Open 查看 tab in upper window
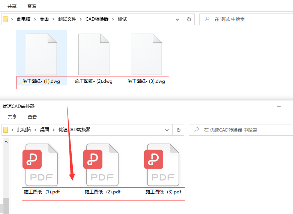293x214 pixels. tap(32, 6)
